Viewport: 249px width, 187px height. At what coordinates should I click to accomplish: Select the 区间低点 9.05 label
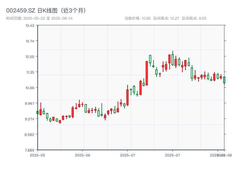tap(194, 18)
